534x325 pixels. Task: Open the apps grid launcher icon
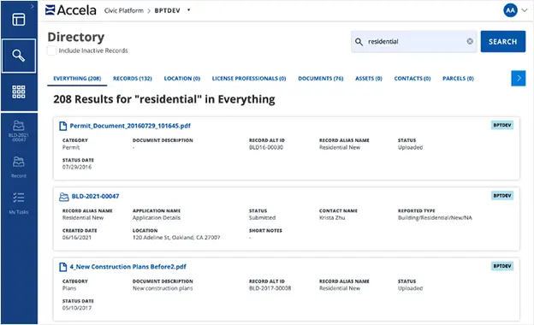click(x=18, y=92)
